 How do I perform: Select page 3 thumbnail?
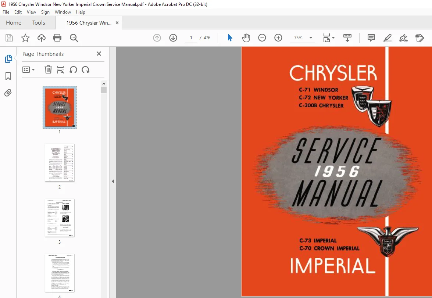point(60,218)
